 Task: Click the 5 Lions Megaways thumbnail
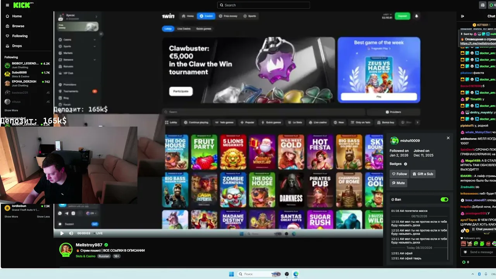233,152
